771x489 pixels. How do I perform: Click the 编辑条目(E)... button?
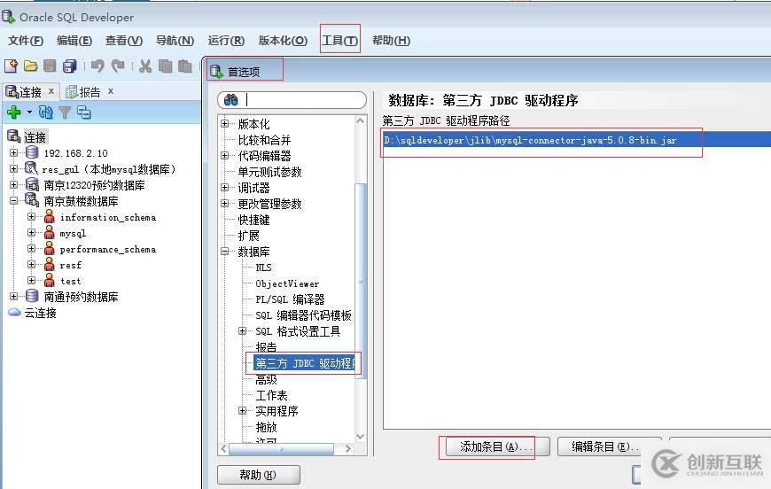609,446
